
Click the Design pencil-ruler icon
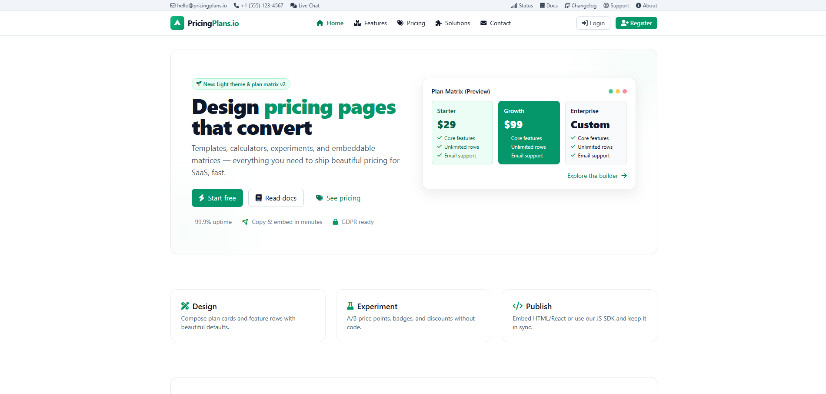tap(185, 306)
